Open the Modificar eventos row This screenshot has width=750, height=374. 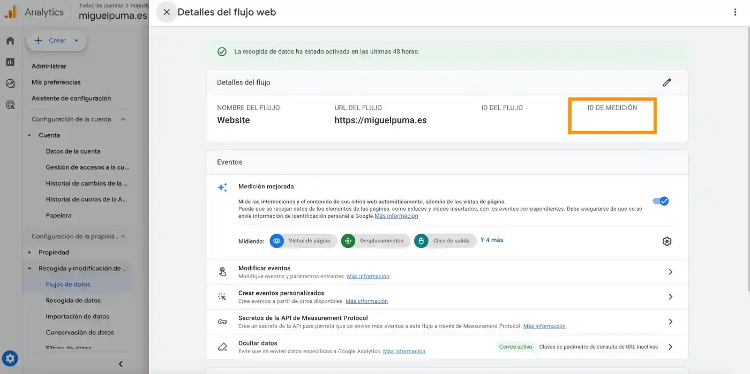[447, 272]
